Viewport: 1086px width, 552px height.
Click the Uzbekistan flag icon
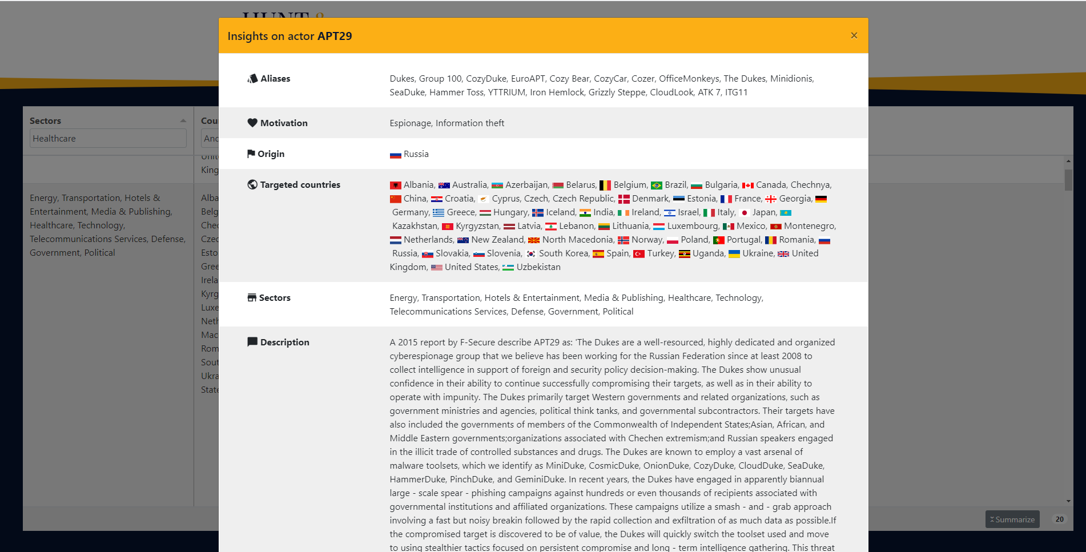pos(508,268)
